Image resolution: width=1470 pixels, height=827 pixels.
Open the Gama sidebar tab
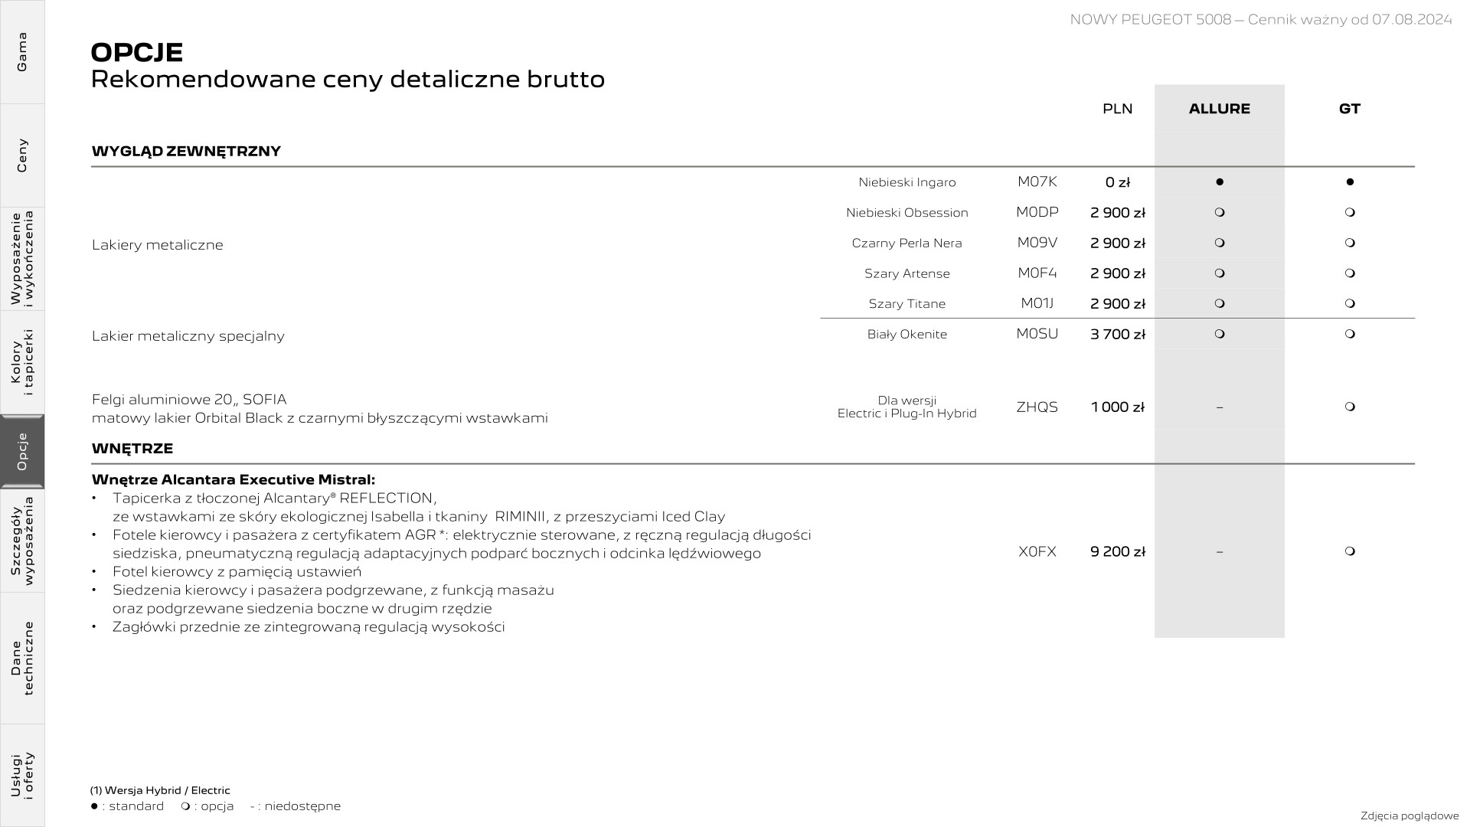22,52
